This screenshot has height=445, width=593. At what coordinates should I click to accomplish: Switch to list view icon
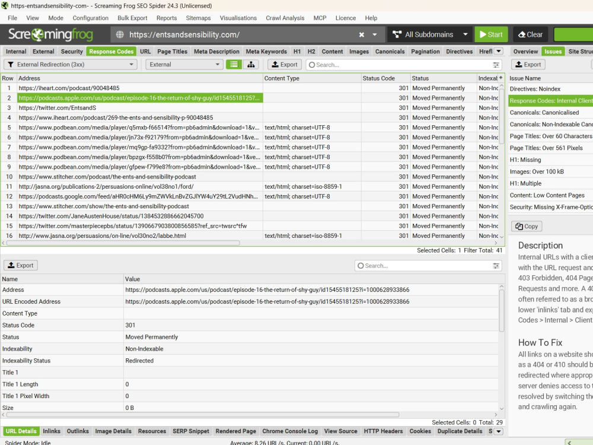(234, 64)
